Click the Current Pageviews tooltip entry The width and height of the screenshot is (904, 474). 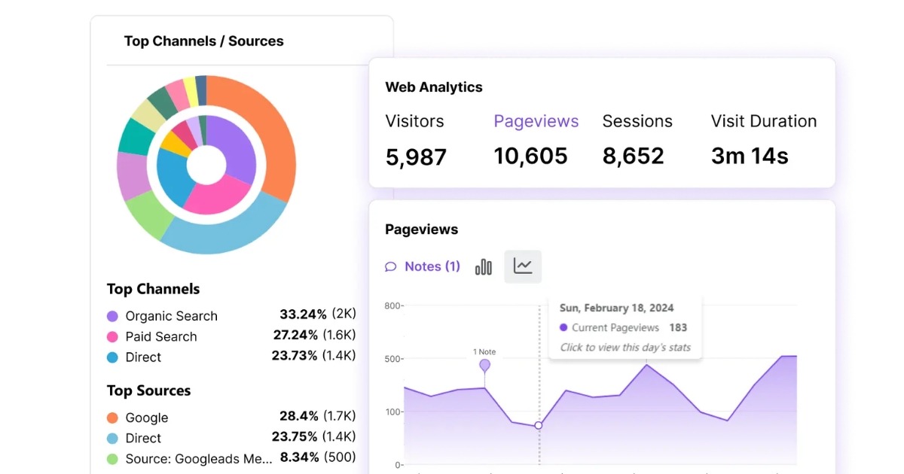(624, 327)
